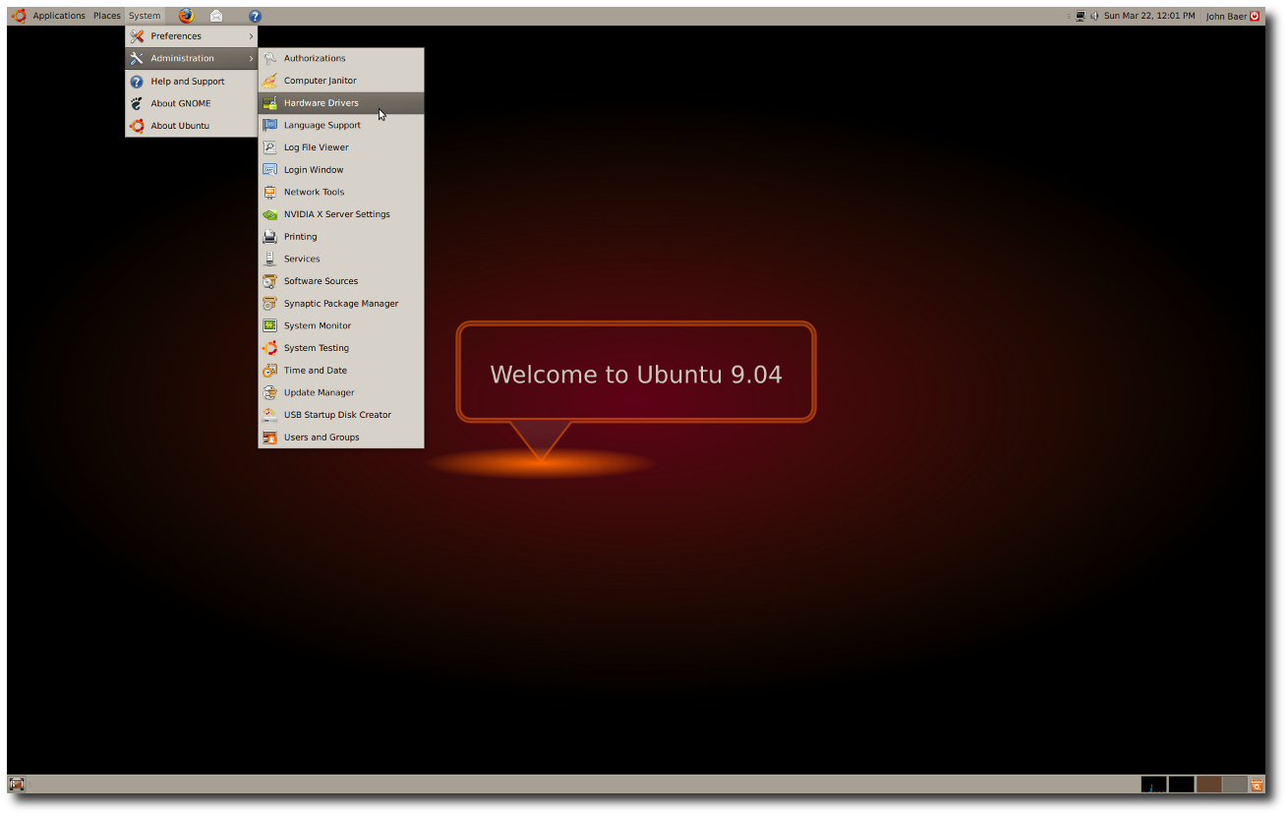
Task: Select the active brown workspace in the switcher
Action: pos(1208,784)
